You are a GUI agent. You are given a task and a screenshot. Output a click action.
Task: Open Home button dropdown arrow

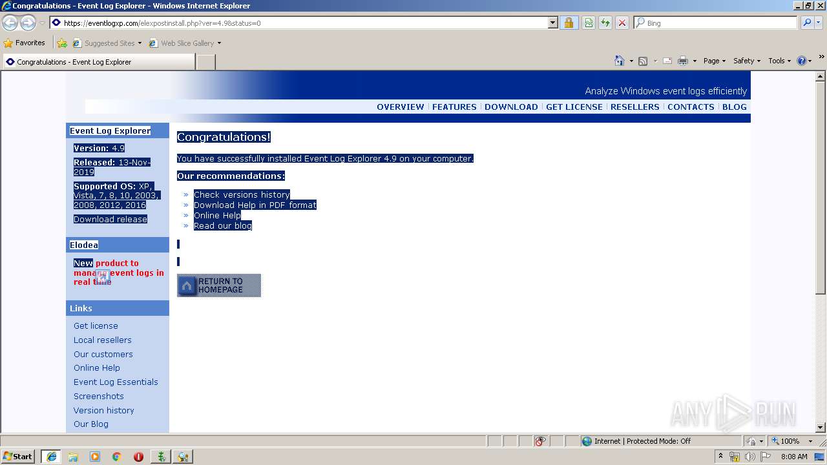631,61
